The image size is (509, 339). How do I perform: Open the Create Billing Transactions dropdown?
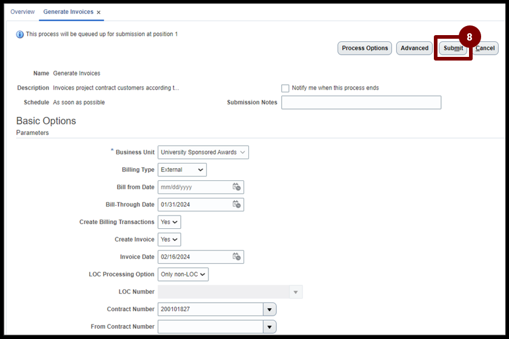click(x=170, y=222)
